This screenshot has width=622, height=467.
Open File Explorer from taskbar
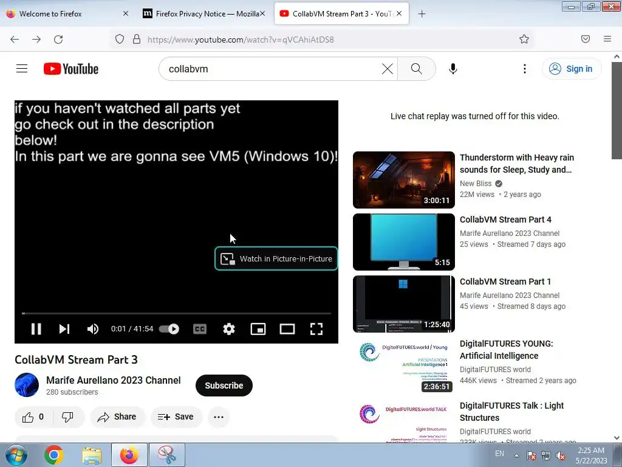[92, 455]
